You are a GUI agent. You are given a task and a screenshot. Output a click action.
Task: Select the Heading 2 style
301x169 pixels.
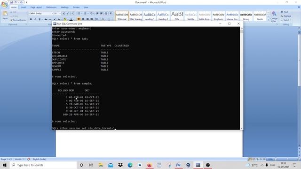coord(163,16)
